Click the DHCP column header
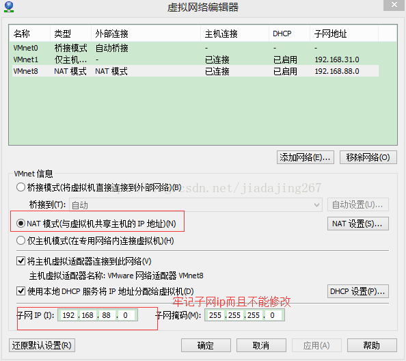This screenshot has height=361, width=406. tap(289, 34)
